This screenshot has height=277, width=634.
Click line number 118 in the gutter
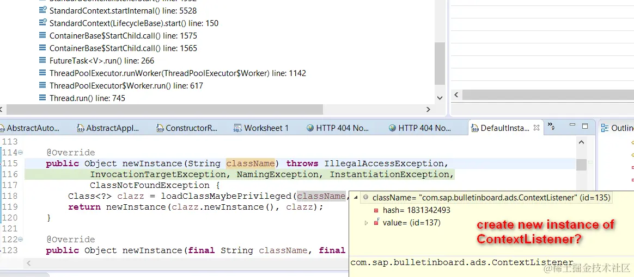pos(10,197)
